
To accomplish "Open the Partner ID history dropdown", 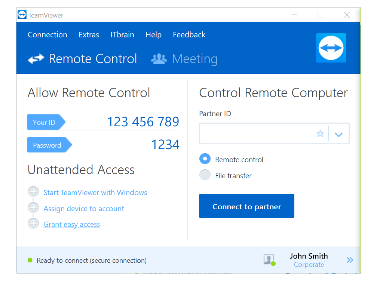I will coord(339,133).
